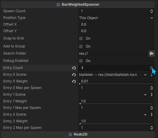Reset Entry 0 Scene with revert icon

[x=74, y=75]
